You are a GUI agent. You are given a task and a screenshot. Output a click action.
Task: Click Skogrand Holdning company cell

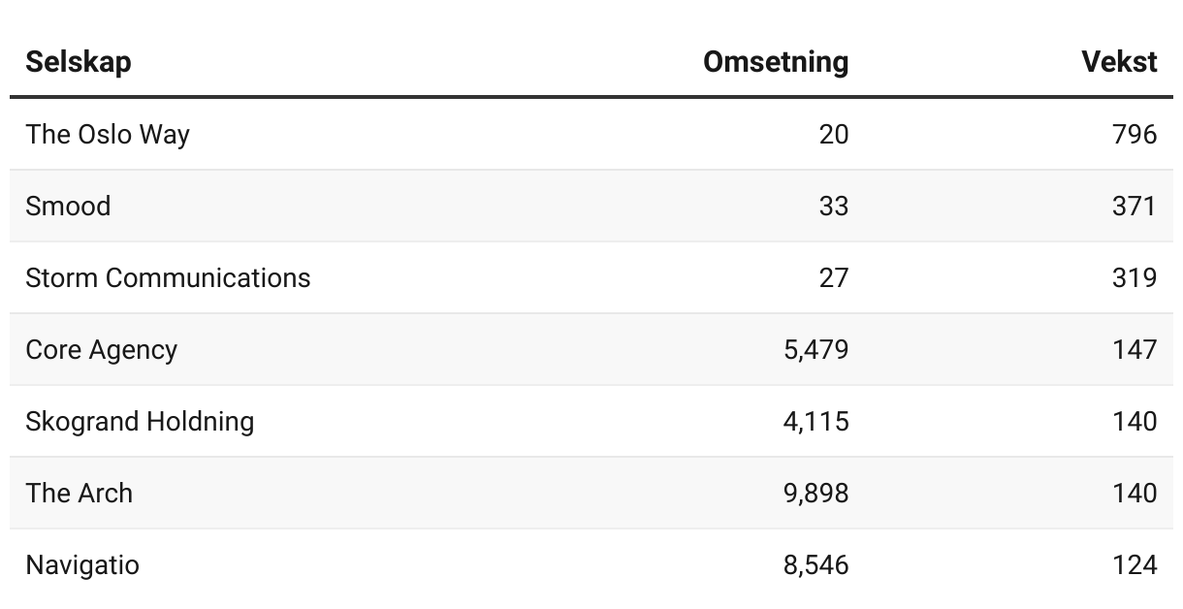pos(140,421)
